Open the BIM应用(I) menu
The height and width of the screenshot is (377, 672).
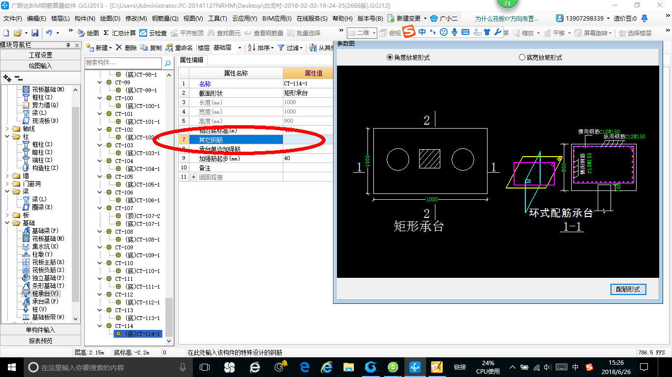pyautogui.click(x=277, y=19)
